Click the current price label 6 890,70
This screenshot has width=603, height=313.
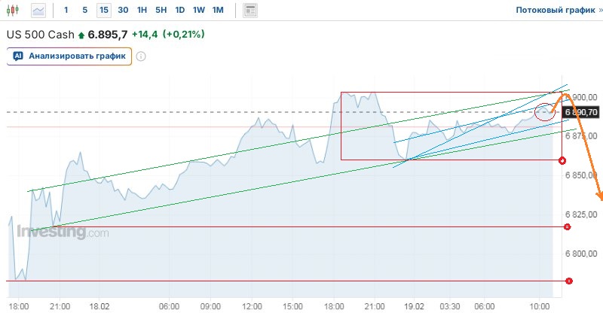point(580,112)
